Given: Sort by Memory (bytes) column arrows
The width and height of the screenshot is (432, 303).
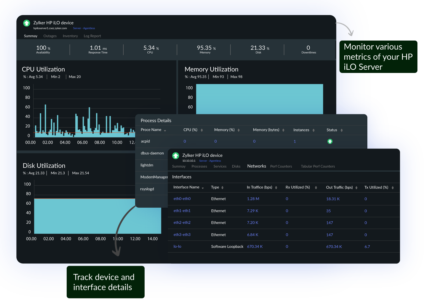Looking at the screenshot, I should (283, 130).
